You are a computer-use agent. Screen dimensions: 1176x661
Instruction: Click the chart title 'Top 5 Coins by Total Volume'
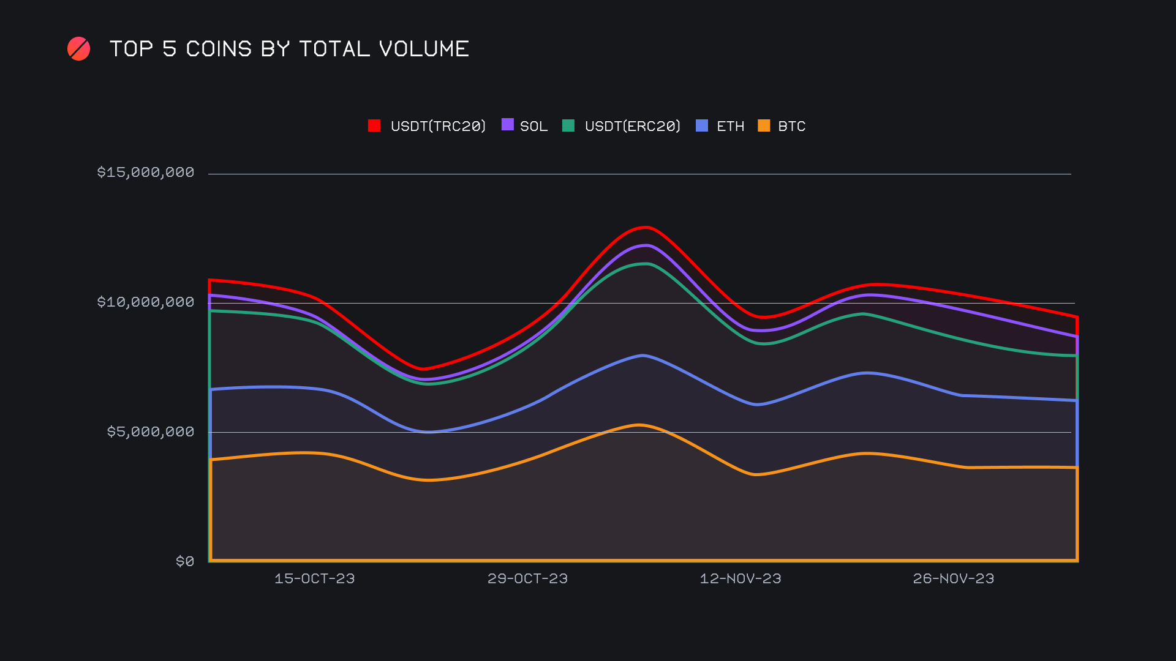[289, 49]
